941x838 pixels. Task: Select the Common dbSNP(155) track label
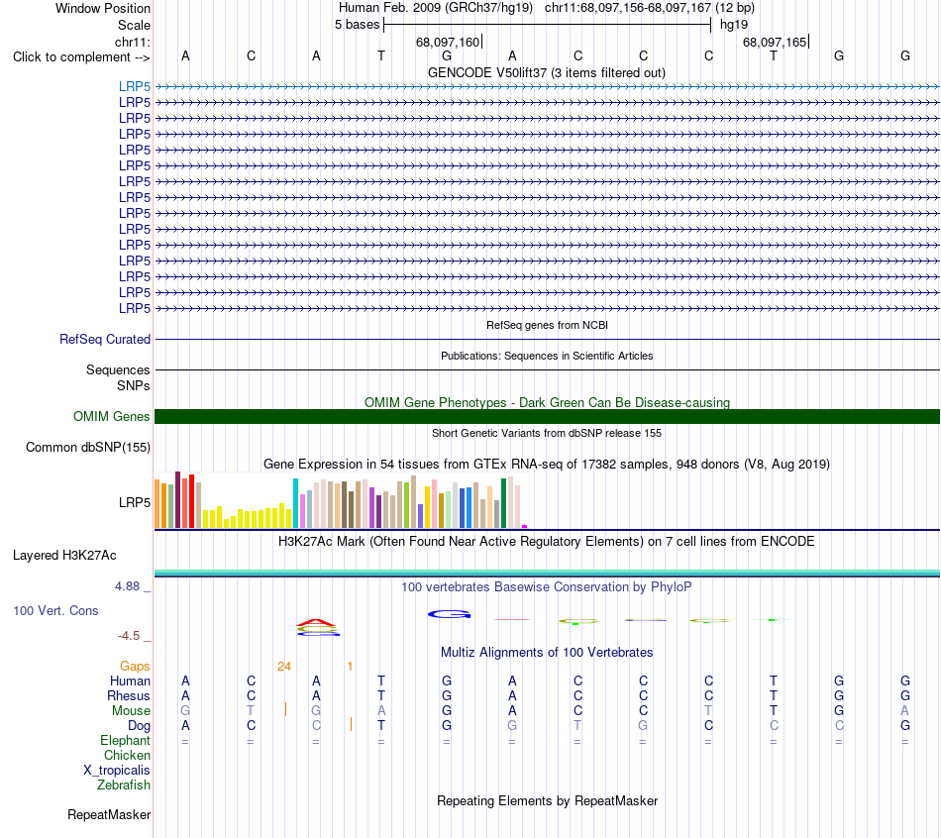88,447
